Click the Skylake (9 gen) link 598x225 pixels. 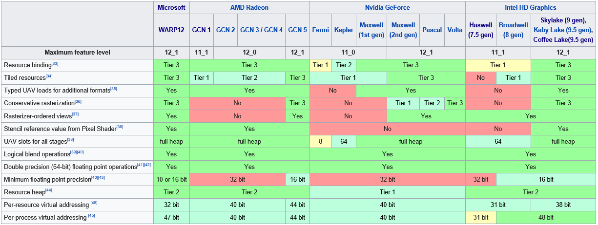pos(563,20)
